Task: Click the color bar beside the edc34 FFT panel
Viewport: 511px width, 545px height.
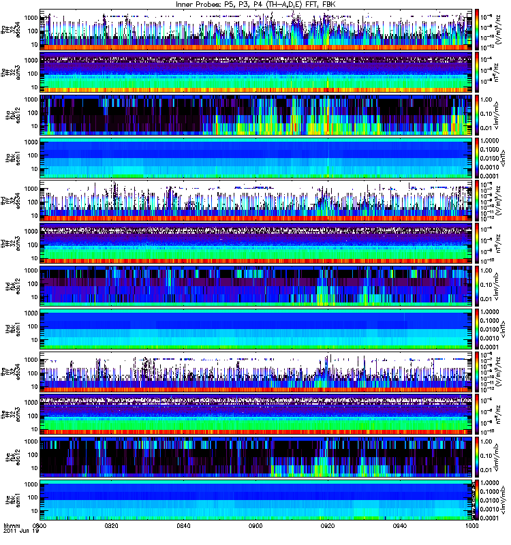Action: point(477,372)
